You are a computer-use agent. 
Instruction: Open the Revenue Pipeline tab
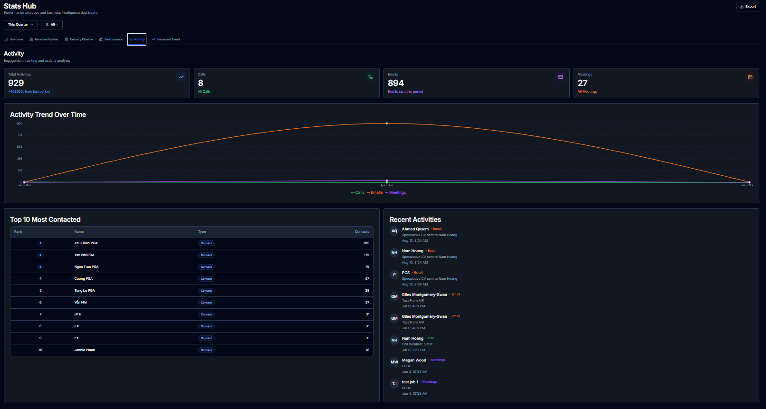click(44, 39)
